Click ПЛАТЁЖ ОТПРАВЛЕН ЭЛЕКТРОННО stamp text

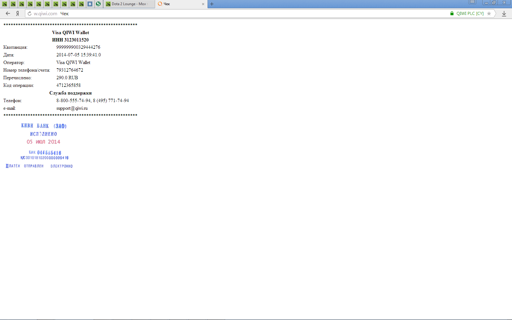tap(39, 166)
